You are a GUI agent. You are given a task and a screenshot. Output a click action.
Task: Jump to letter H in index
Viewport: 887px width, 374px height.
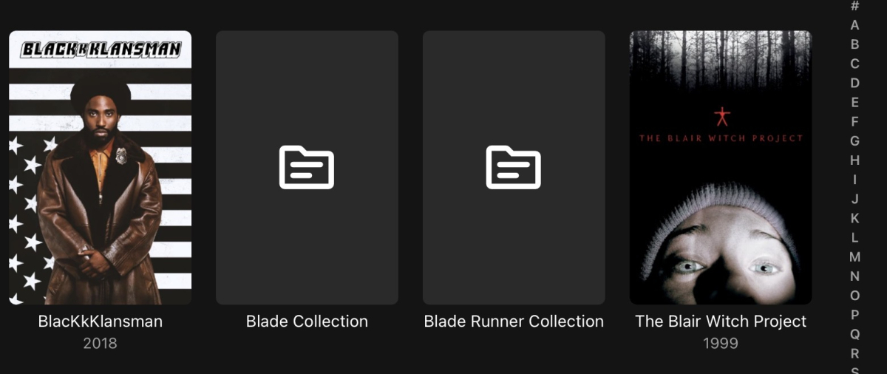[x=855, y=160]
